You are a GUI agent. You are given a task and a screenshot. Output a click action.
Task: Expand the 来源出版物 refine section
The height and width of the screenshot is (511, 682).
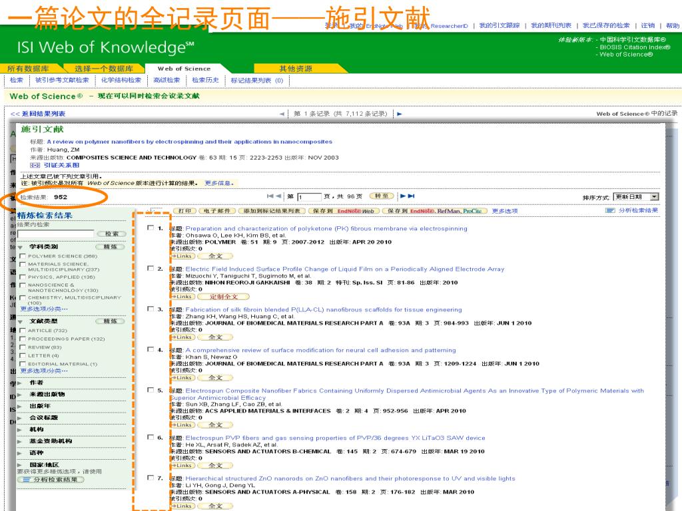[x=19, y=395]
